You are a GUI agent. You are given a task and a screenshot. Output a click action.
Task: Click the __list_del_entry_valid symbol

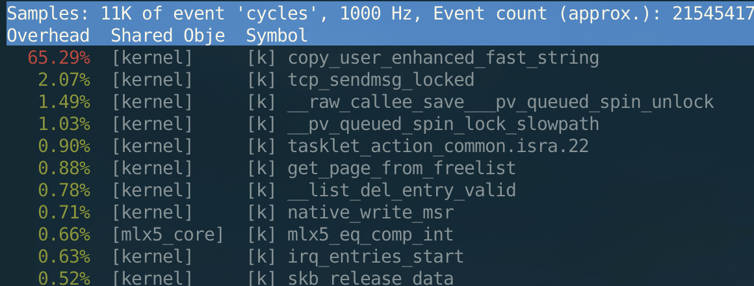pos(401,190)
